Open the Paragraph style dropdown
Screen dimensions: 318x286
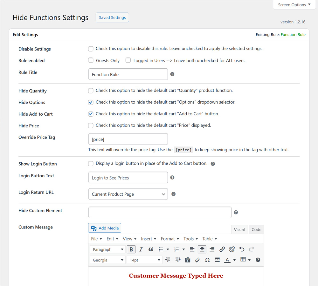[x=107, y=249]
